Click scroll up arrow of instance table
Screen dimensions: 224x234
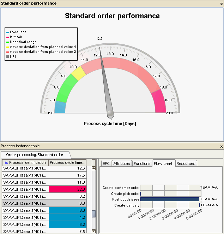[x=93, y=168]
